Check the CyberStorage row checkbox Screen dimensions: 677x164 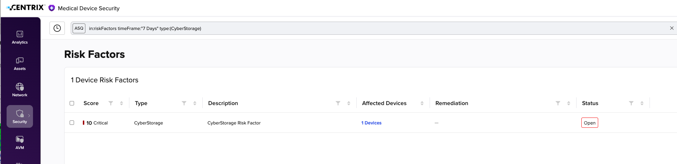click(x=72, y=123)
